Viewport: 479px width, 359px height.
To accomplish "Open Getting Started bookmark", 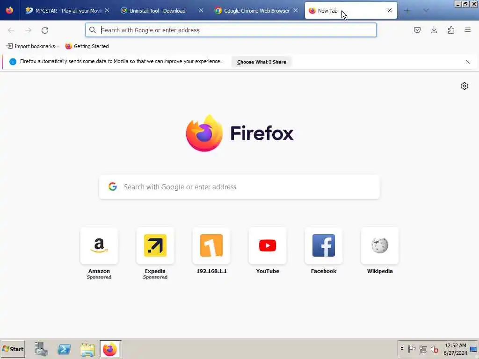I will tap(87, 46).
